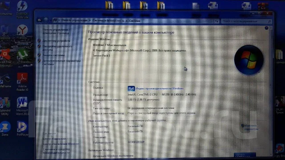Image resolution: width=285 pixels, height=160 pixels.
Task: Click Windows 7 Максимальная edition text
Action: (110, 45)
